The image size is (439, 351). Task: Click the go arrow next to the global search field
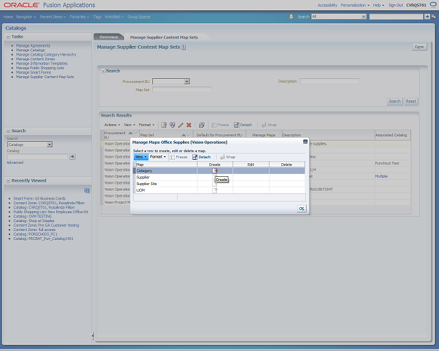(x=427, y=16)
